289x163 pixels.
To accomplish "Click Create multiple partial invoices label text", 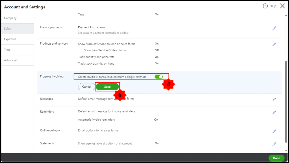I will 112,77.
